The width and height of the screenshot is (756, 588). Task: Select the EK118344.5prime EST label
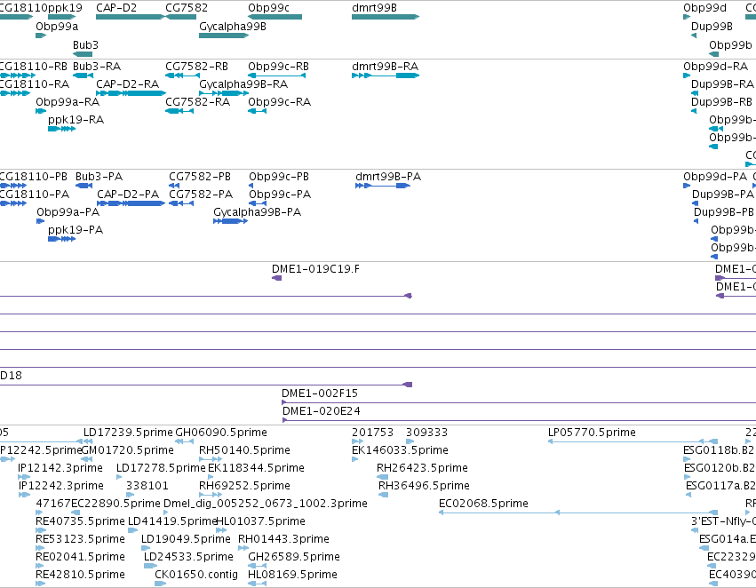(x=256, y=468)
